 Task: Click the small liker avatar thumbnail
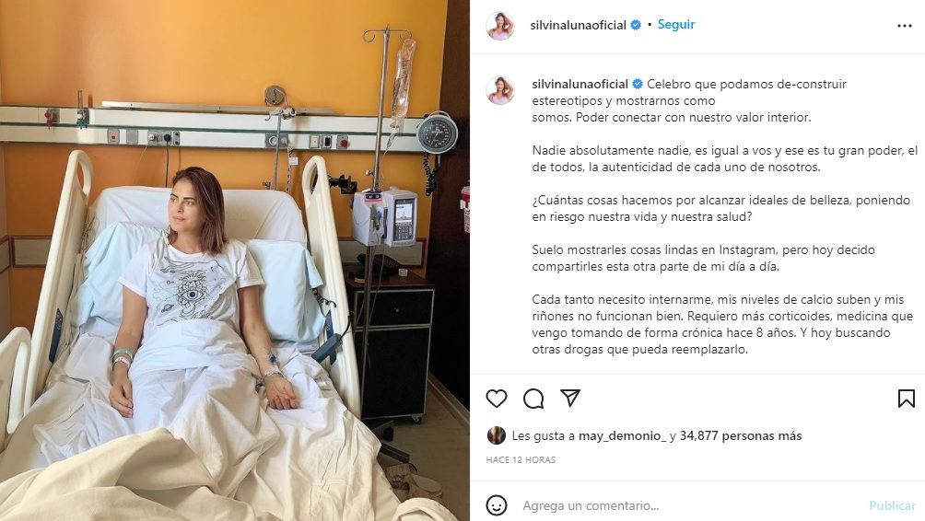(496, 435)
